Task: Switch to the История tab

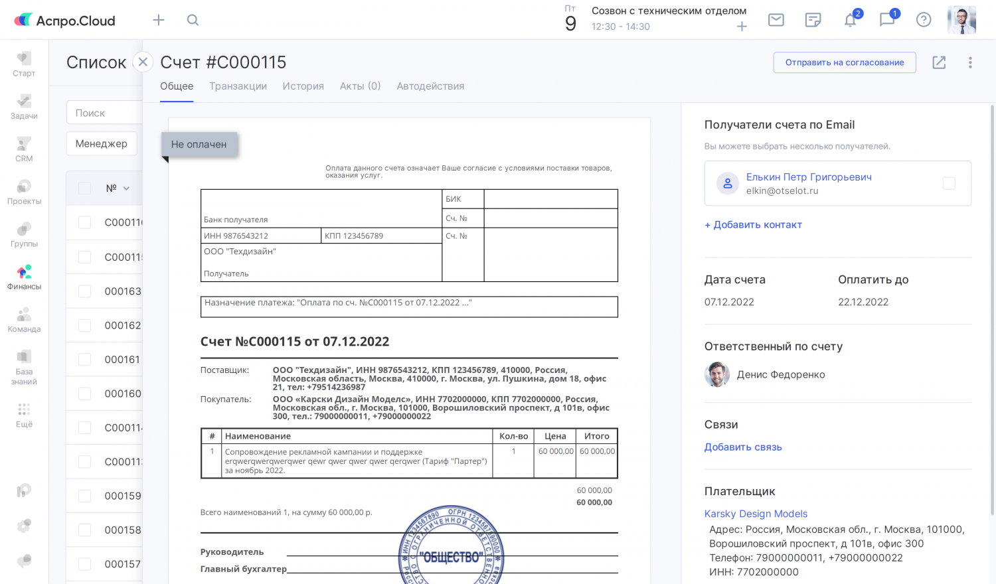Action: (x=303, y=86)
